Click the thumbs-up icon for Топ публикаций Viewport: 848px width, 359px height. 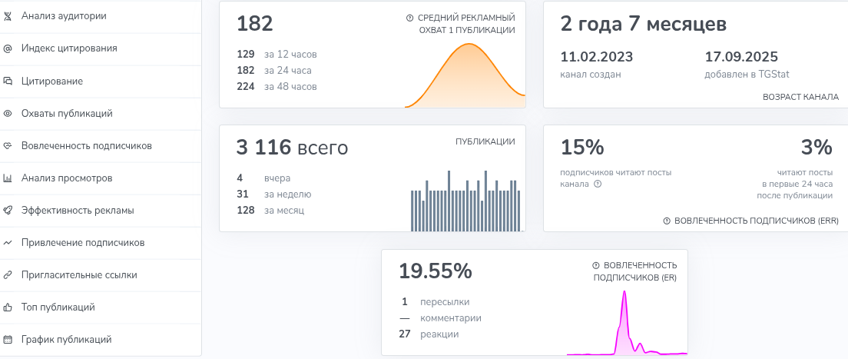[8, 307]
